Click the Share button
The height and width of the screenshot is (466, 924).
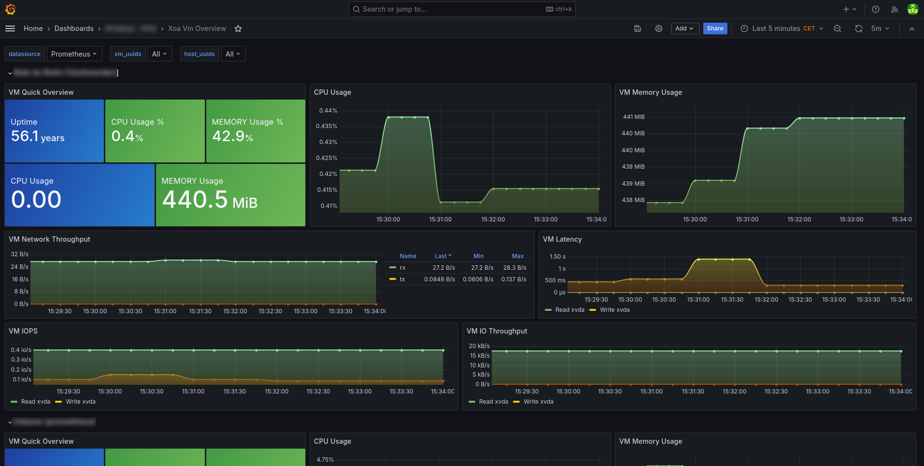(715, 29)
